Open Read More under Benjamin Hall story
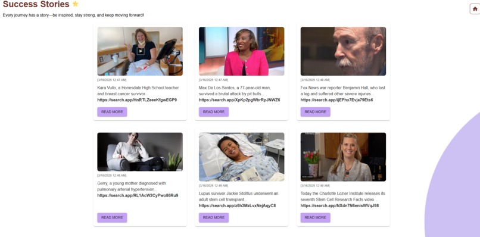This screenshot has height=237, width=480. pyautogui.click(x=315, y=112)
